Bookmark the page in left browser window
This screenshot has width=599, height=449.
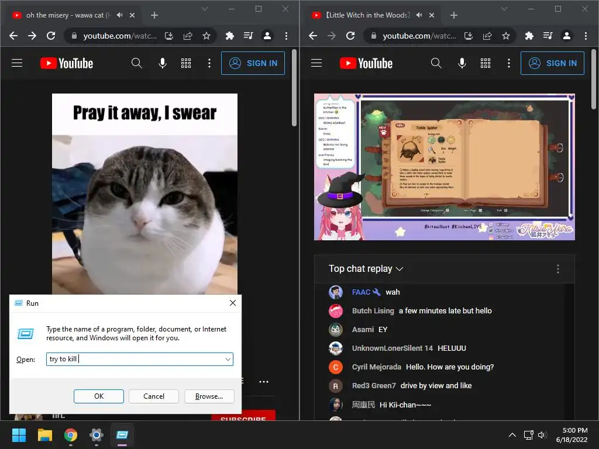pyautogui.click(x=206, y=36)
